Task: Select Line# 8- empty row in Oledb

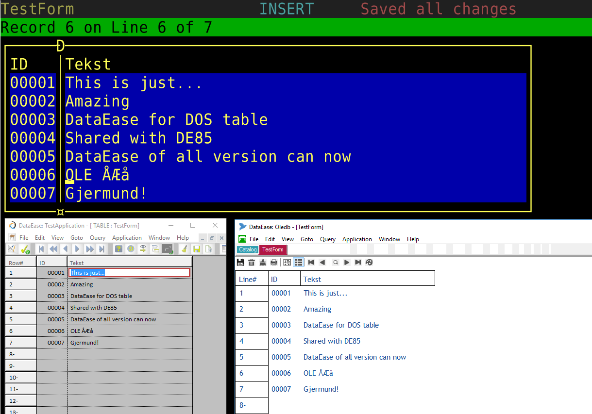Action: [252, 405]
